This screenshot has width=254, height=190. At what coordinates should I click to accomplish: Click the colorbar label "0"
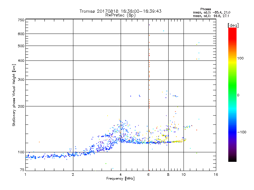pos(238,95)
